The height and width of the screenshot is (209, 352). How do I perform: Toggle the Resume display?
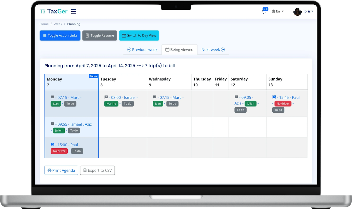[x=100, y=35]
